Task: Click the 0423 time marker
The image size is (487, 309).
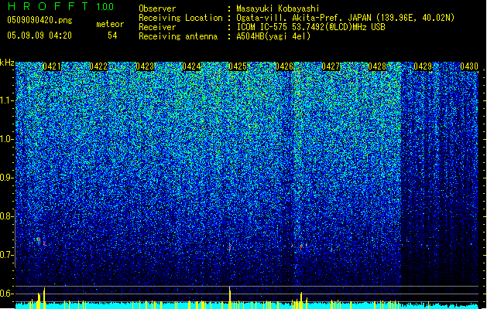Action: click(x=145, y=66)
